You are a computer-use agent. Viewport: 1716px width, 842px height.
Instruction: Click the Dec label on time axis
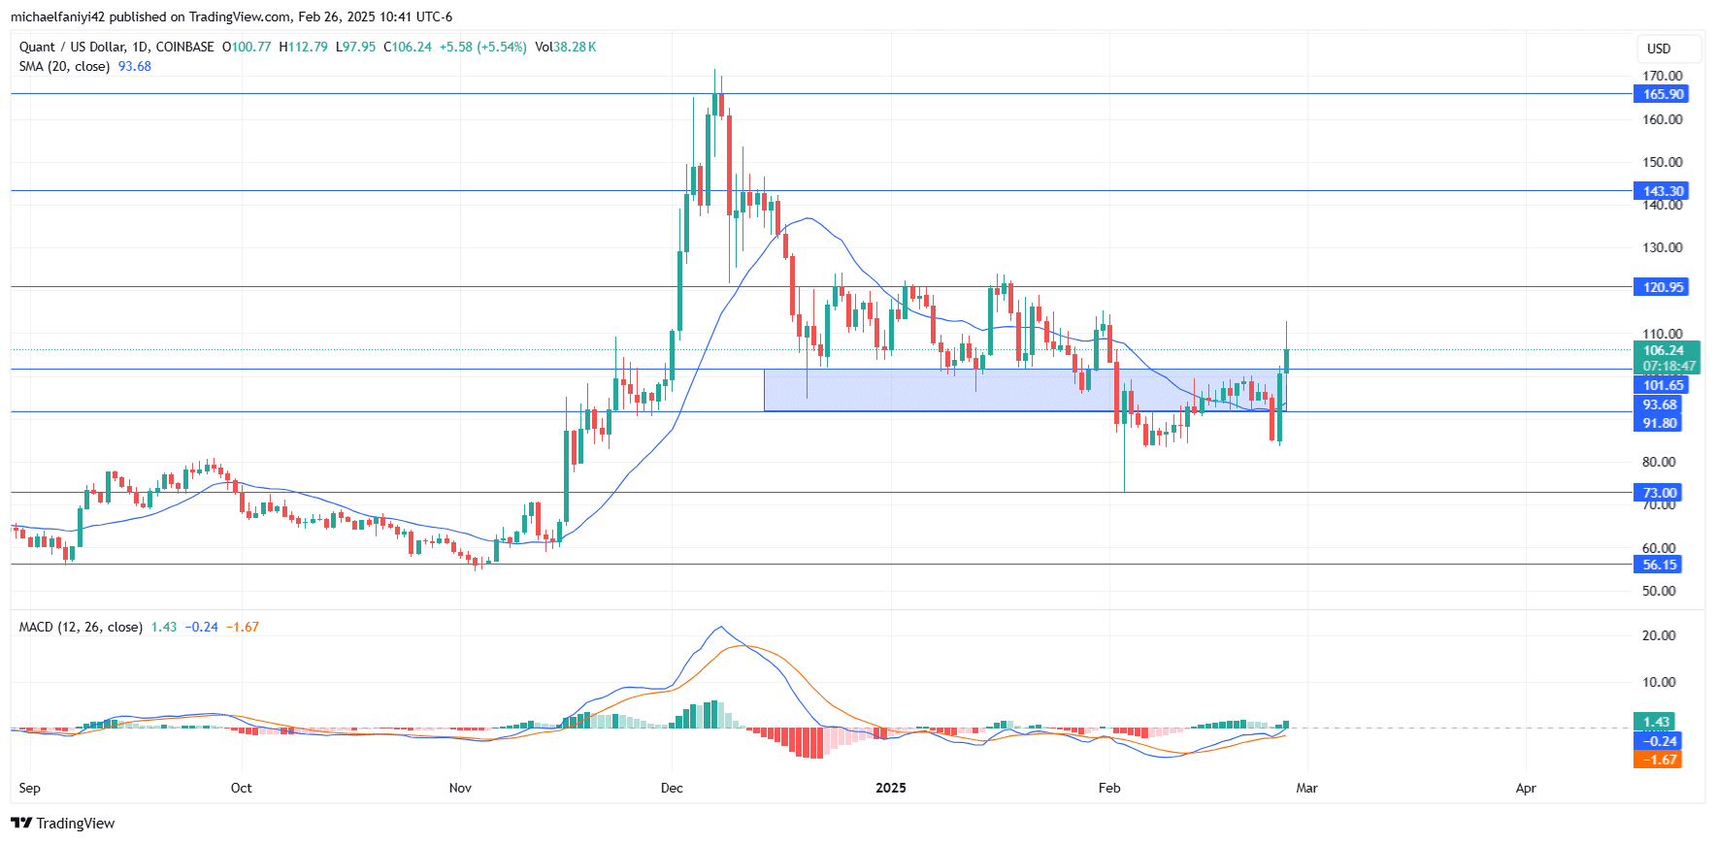point(672,788)
